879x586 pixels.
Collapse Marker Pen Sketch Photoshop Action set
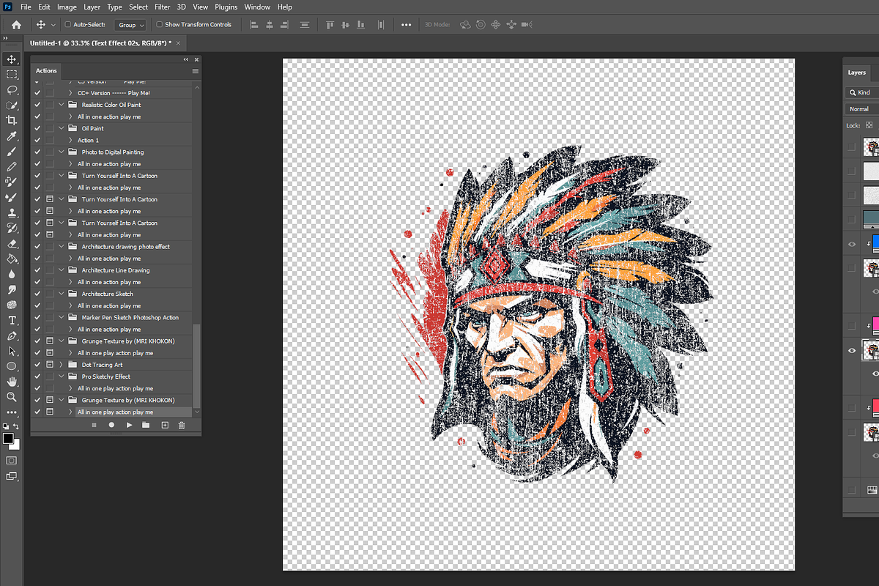[x=62, y=317]
